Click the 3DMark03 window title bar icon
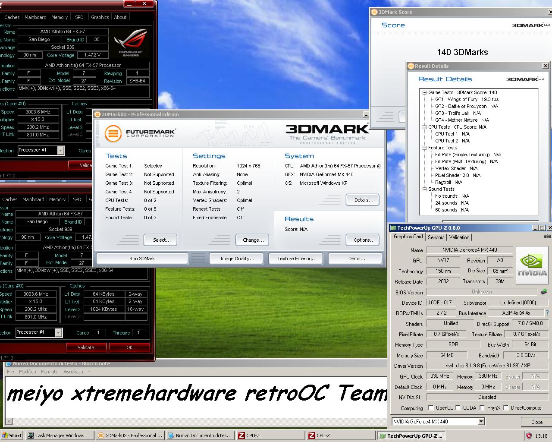This screenshot has height=442, width=552. 97,114
